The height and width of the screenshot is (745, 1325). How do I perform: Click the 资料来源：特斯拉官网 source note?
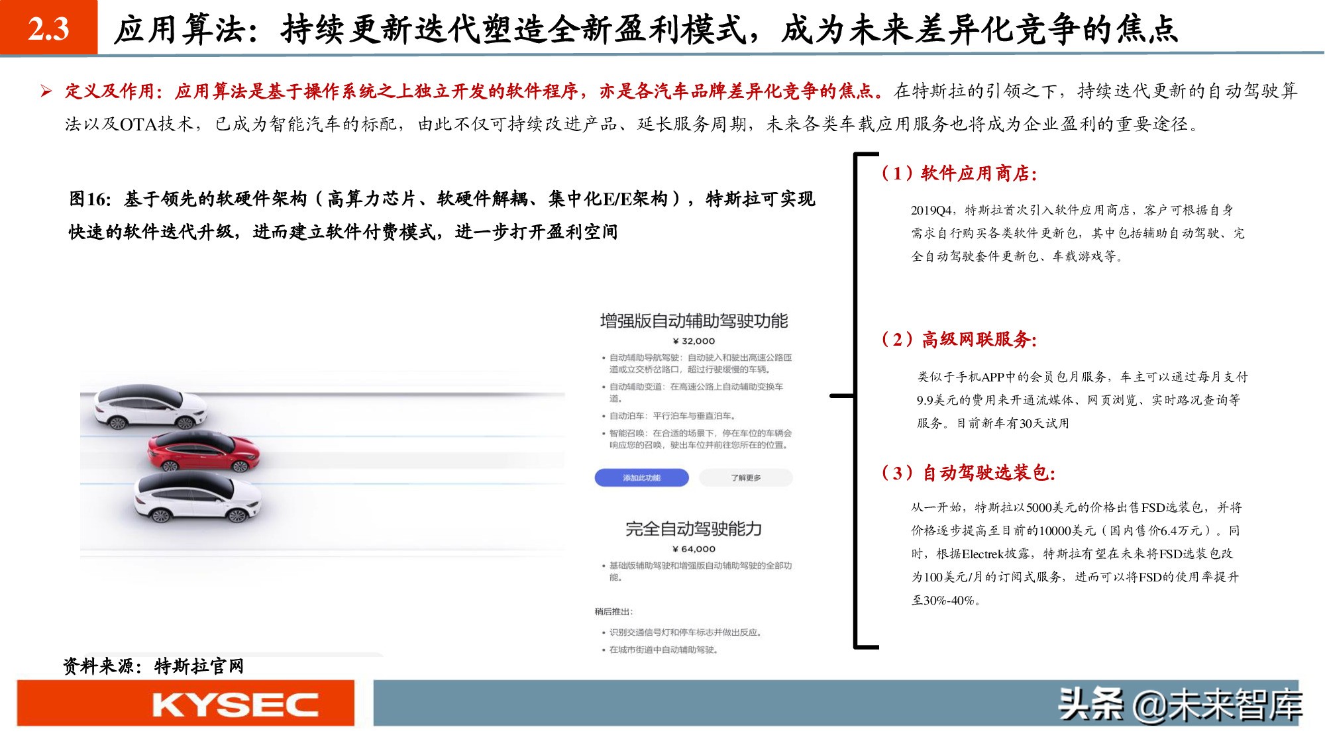click(x=153, y=666)
